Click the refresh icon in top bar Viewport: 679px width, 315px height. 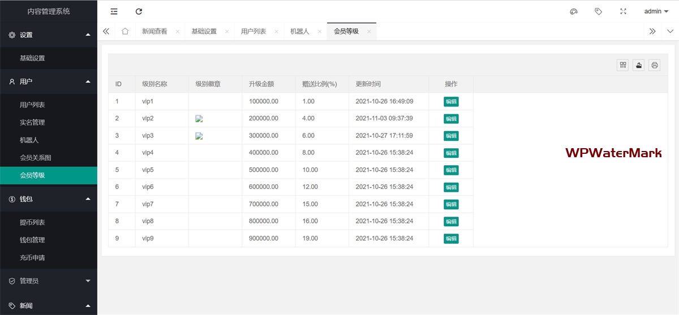tap(139, 11)
